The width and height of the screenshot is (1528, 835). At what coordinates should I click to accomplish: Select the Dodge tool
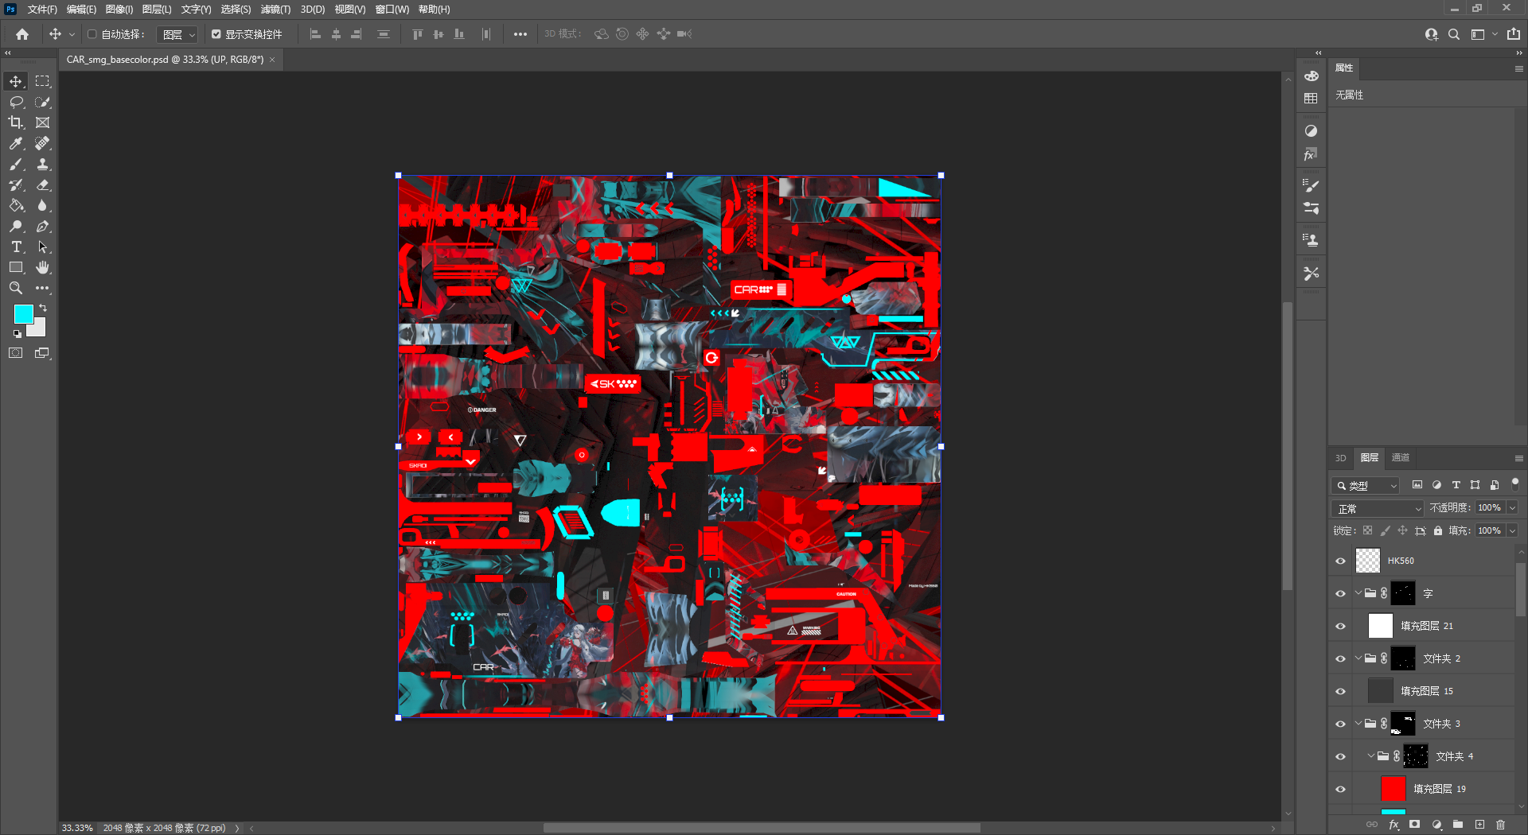pos(16,226)
